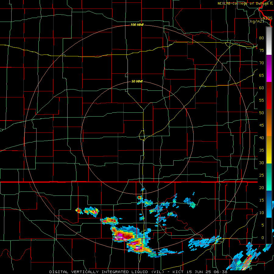Select the 80 value on the VIL scale
The height and width of the screenshot is (274, 274).
coord(262,38)
